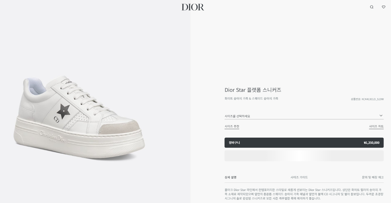Viewport: 391px width, 203px height.
Task: Open search with the magnifier icon
Action: tap(371, 7)
